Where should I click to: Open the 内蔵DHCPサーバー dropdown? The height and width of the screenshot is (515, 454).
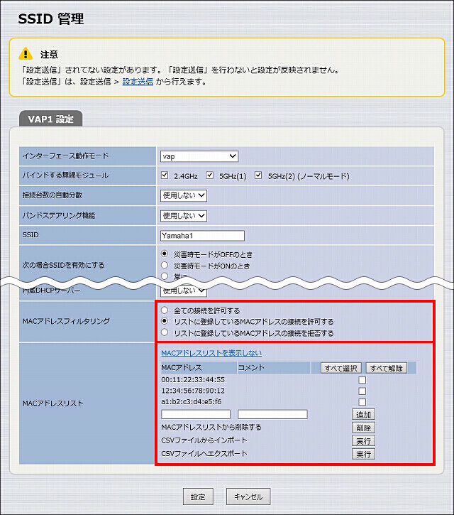183,291
